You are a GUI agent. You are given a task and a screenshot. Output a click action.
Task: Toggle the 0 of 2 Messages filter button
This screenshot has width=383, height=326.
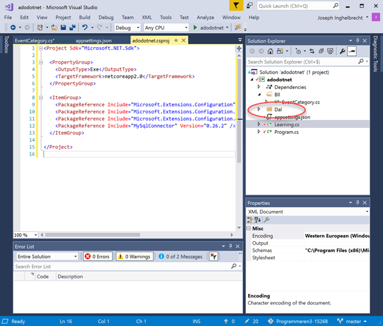(x=180, y=256)
